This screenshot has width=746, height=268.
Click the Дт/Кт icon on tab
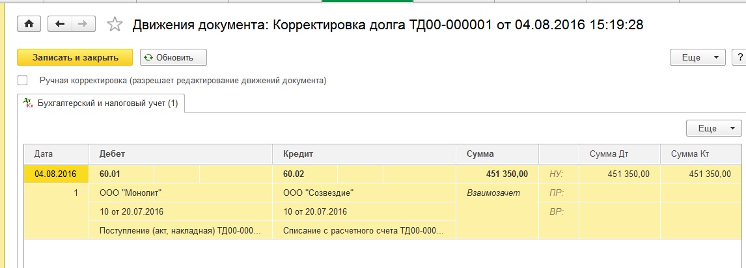(x=28, y=103)
